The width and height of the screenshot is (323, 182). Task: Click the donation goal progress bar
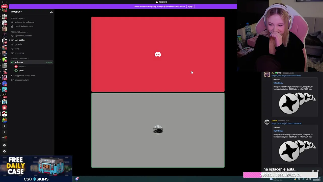[280, 175]
